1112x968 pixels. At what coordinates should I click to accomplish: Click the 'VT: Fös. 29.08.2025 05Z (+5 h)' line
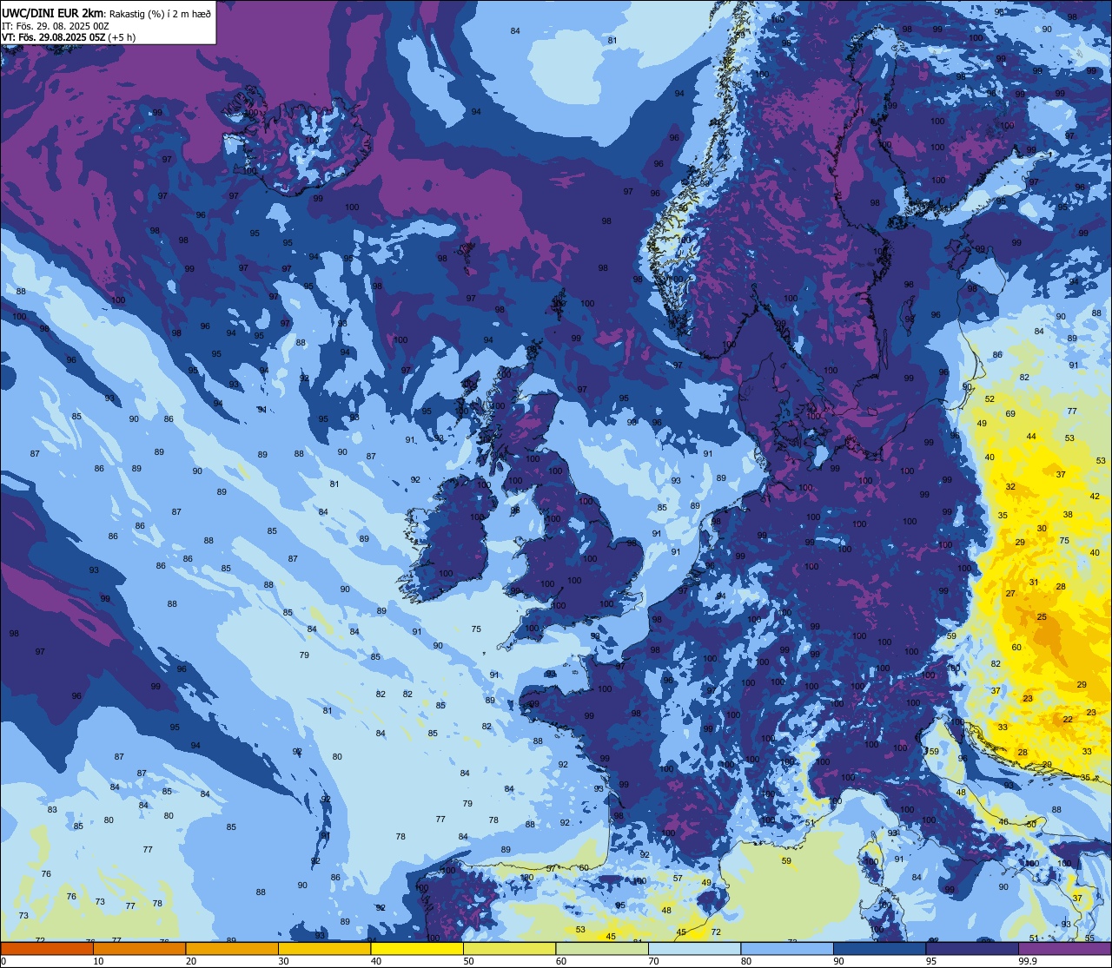69,37
